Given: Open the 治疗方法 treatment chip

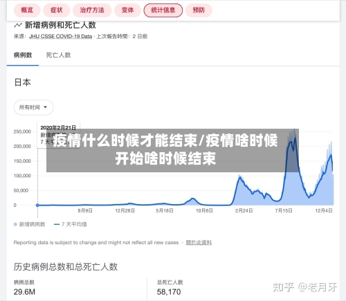Looking at the screenshot, I should tap(92, 10).
